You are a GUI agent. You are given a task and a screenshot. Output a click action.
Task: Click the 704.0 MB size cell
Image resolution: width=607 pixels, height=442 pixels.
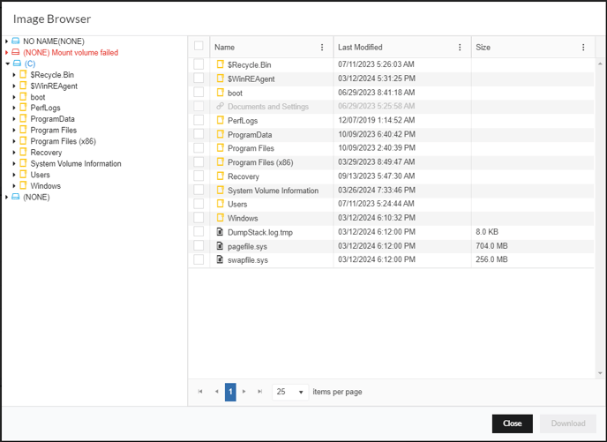click(x=491, y=246)
